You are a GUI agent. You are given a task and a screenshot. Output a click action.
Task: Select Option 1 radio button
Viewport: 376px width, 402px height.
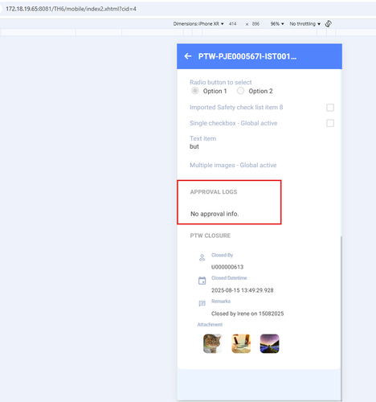(x=195, y=91)
